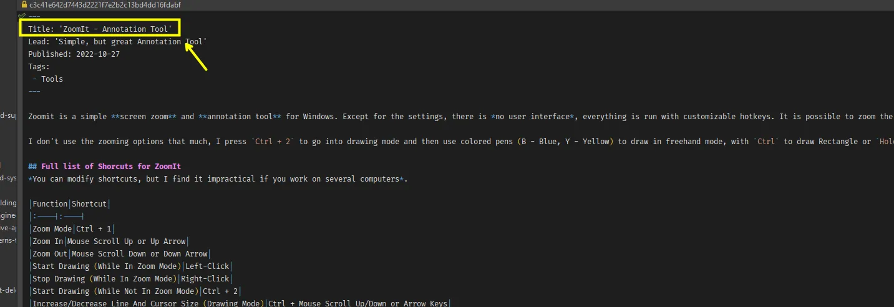894x307 pixels.
Task: Click the green checkmark in the editor gutter
Action: click(23, 15)
